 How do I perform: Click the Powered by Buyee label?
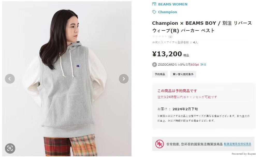coord(243,154)
